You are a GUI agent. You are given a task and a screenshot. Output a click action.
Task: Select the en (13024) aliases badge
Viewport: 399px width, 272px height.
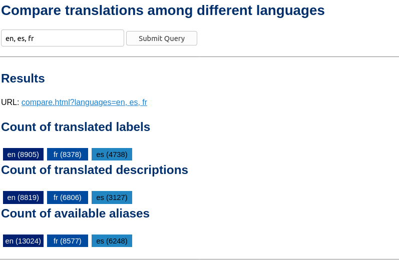coord(23,240)
